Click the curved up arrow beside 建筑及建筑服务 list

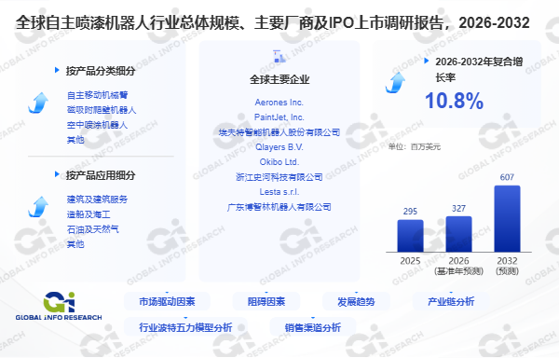click(x=38, y=207)
